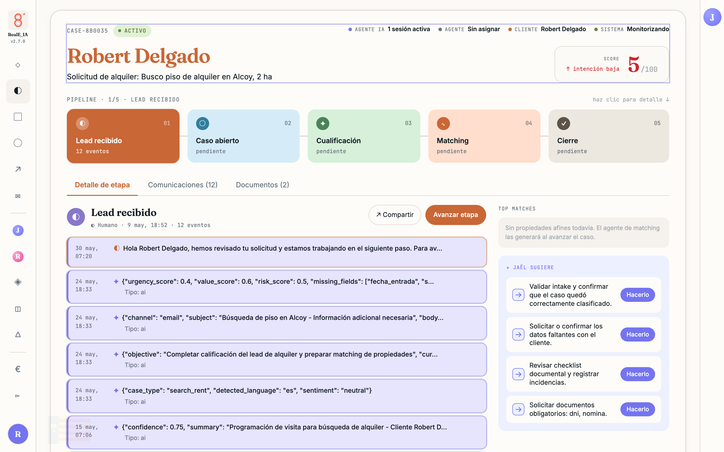The height and width of the screenshot is (452, 724).
Task: Click the columns layout sidebar icon
Action: pyautogui.click(x=18, y=309)
